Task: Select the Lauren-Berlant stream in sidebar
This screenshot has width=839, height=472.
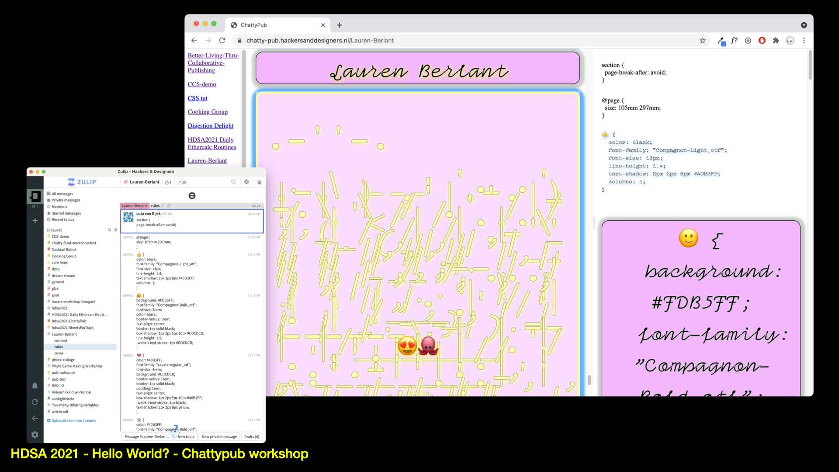Action: coord(64,334)
